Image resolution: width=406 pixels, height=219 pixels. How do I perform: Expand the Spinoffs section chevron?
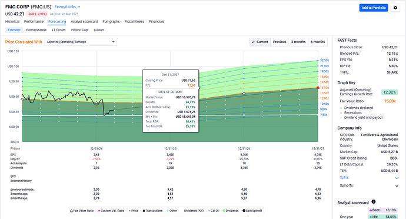coord(397,186)
